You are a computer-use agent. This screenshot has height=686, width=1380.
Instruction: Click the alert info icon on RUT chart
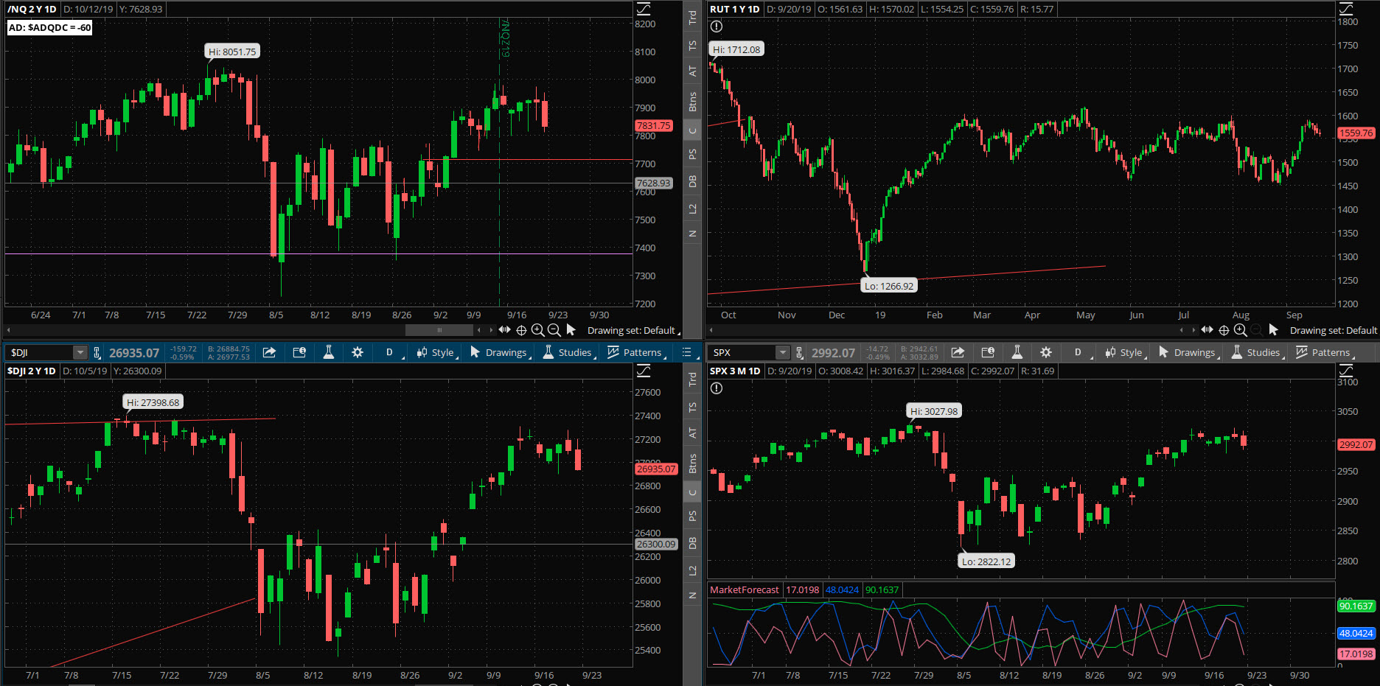(717, 27)
